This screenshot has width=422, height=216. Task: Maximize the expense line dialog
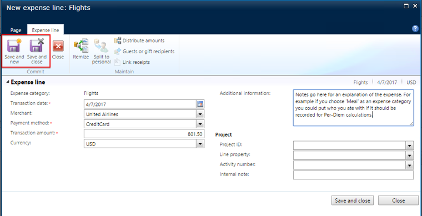tap(406, 6)
